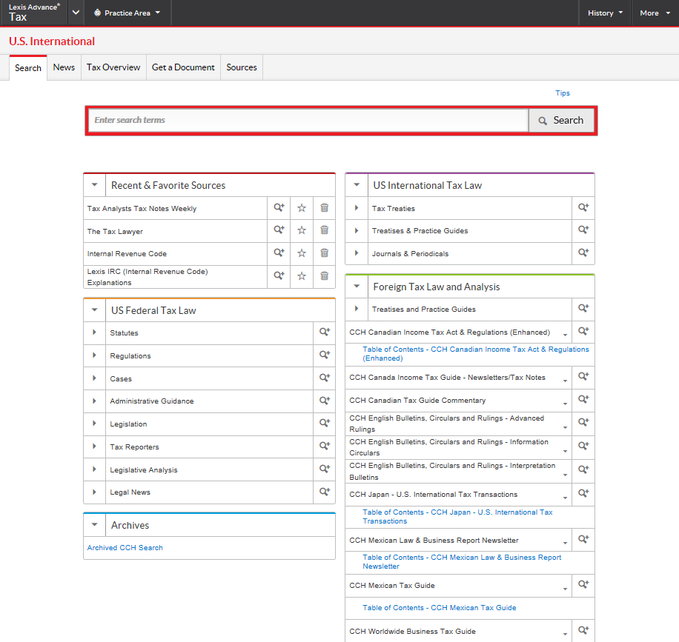Delete Tax Analysts Tax Notes Weekly source

(x=325, y=207)
